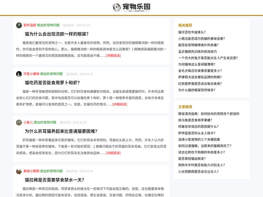Viewport: 263px width, 197px height.
Task: Click 详细阅读 under the 萝卜和虾 article
Action: (x=119, y=104)
